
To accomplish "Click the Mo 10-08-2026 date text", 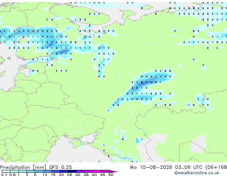I will point(151,167).
